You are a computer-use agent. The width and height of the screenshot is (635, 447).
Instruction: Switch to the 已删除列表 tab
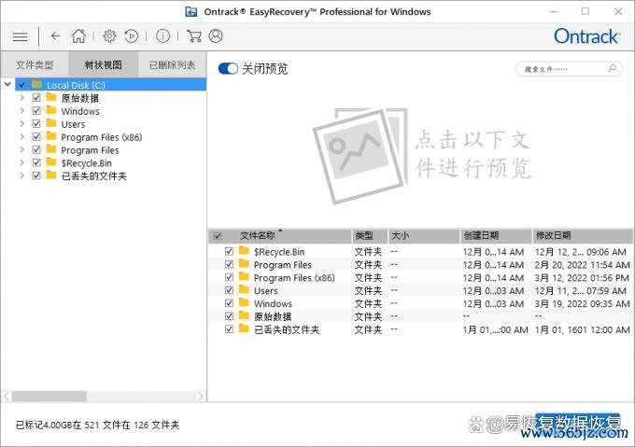pos(172,64)
